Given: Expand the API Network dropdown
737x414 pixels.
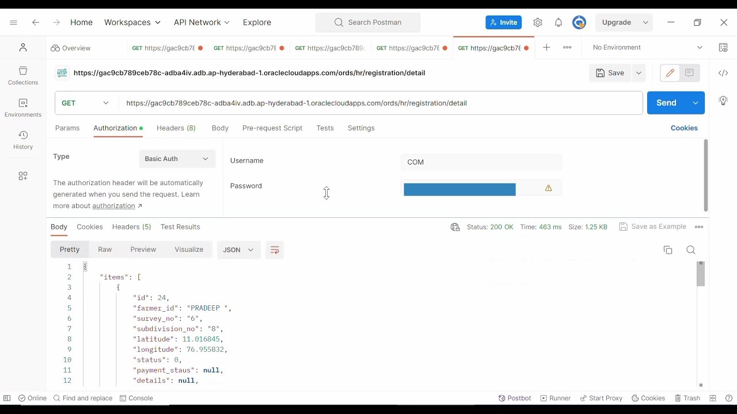Looking at the screenshot, I should [202, 22].
